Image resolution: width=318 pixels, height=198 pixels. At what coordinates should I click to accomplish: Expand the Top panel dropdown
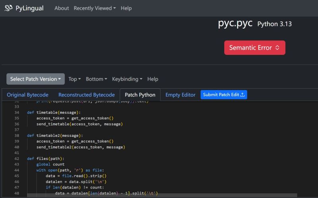[75, 79]
